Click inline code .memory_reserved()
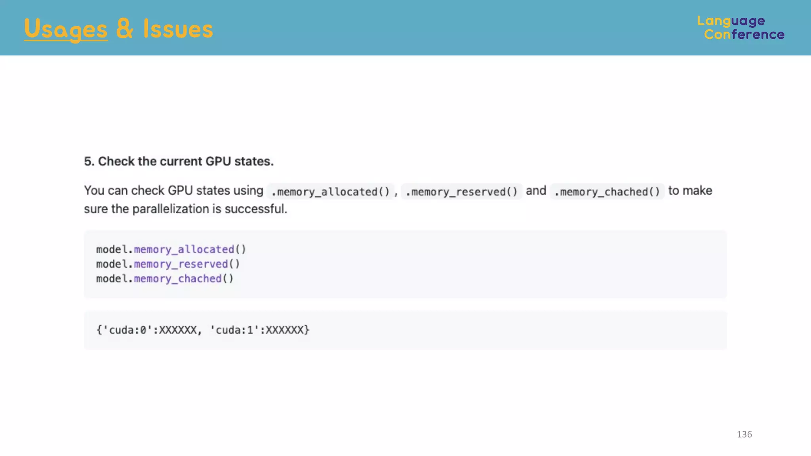 tap(462, 192)
